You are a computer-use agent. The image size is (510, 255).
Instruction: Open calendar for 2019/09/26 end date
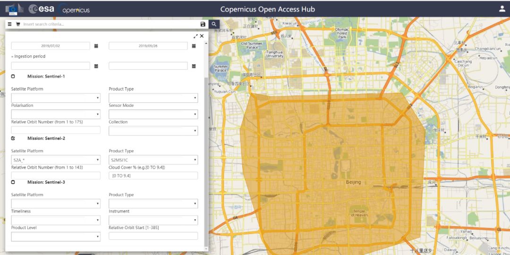point(194,46)
